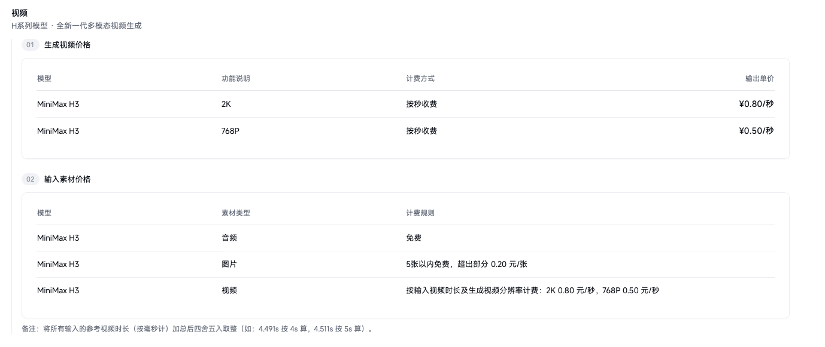Click the 按输入视频时长 billing rule text
The image size is (825, 347).
(x=533, y=290)
